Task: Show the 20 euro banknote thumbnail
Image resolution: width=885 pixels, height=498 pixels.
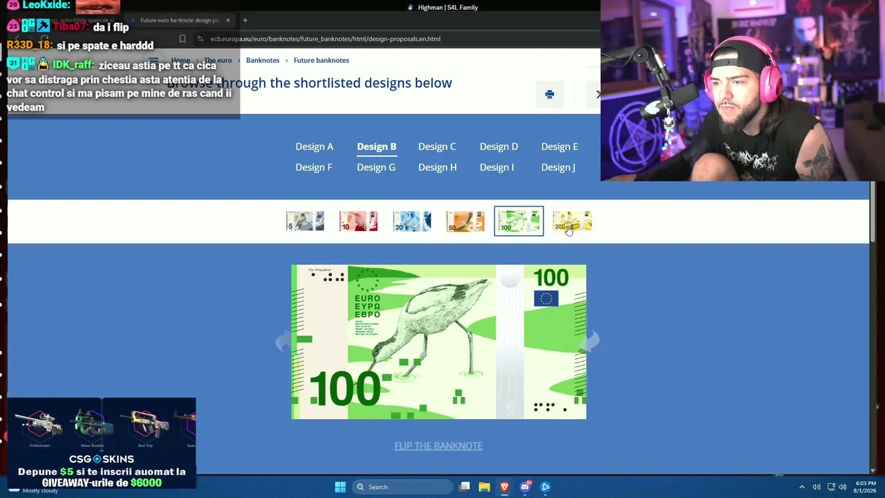Action: [x=412, y=221]
